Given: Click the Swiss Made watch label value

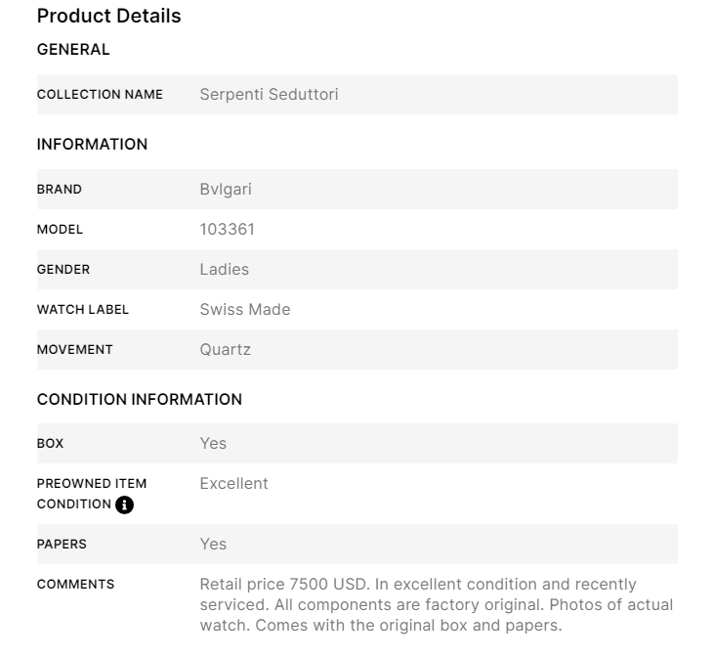Looking at the screenshot, I should click(245, 310).
